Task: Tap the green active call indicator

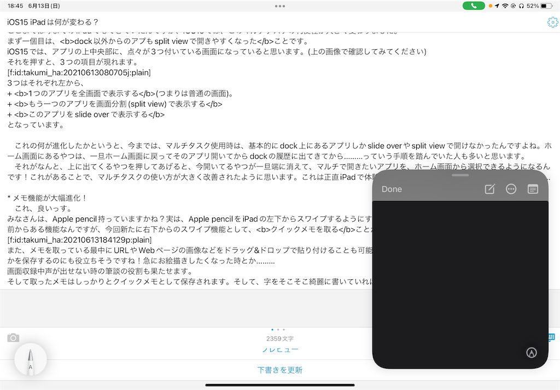Action: (474, 5)
